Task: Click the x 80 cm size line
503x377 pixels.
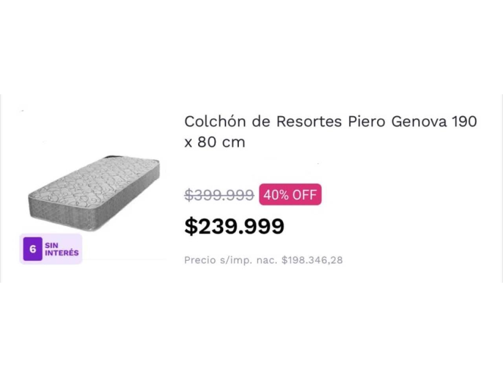Action: (215, 142)
